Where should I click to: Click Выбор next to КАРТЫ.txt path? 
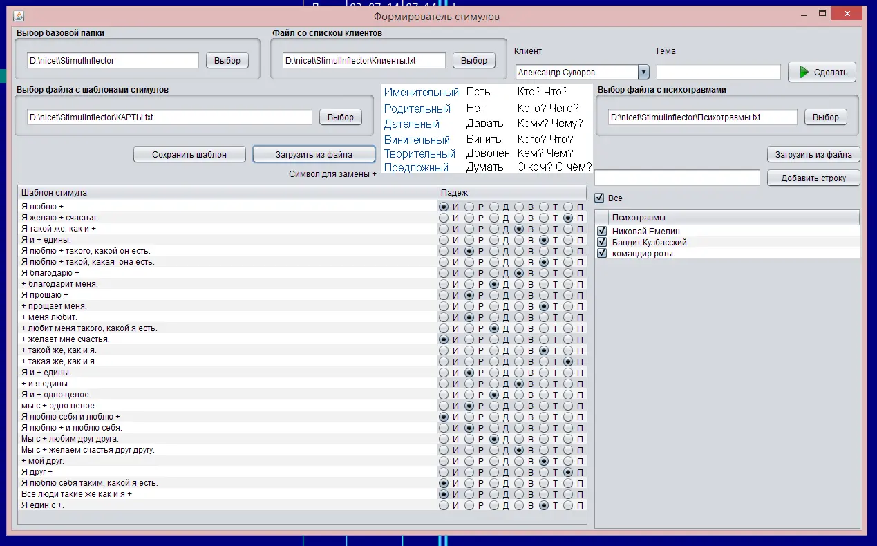click(341, 117)
